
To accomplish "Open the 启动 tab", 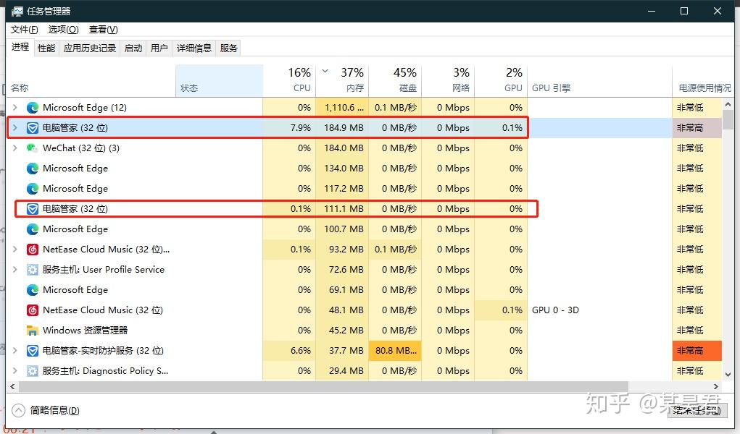I will click(x=133, y=48).
